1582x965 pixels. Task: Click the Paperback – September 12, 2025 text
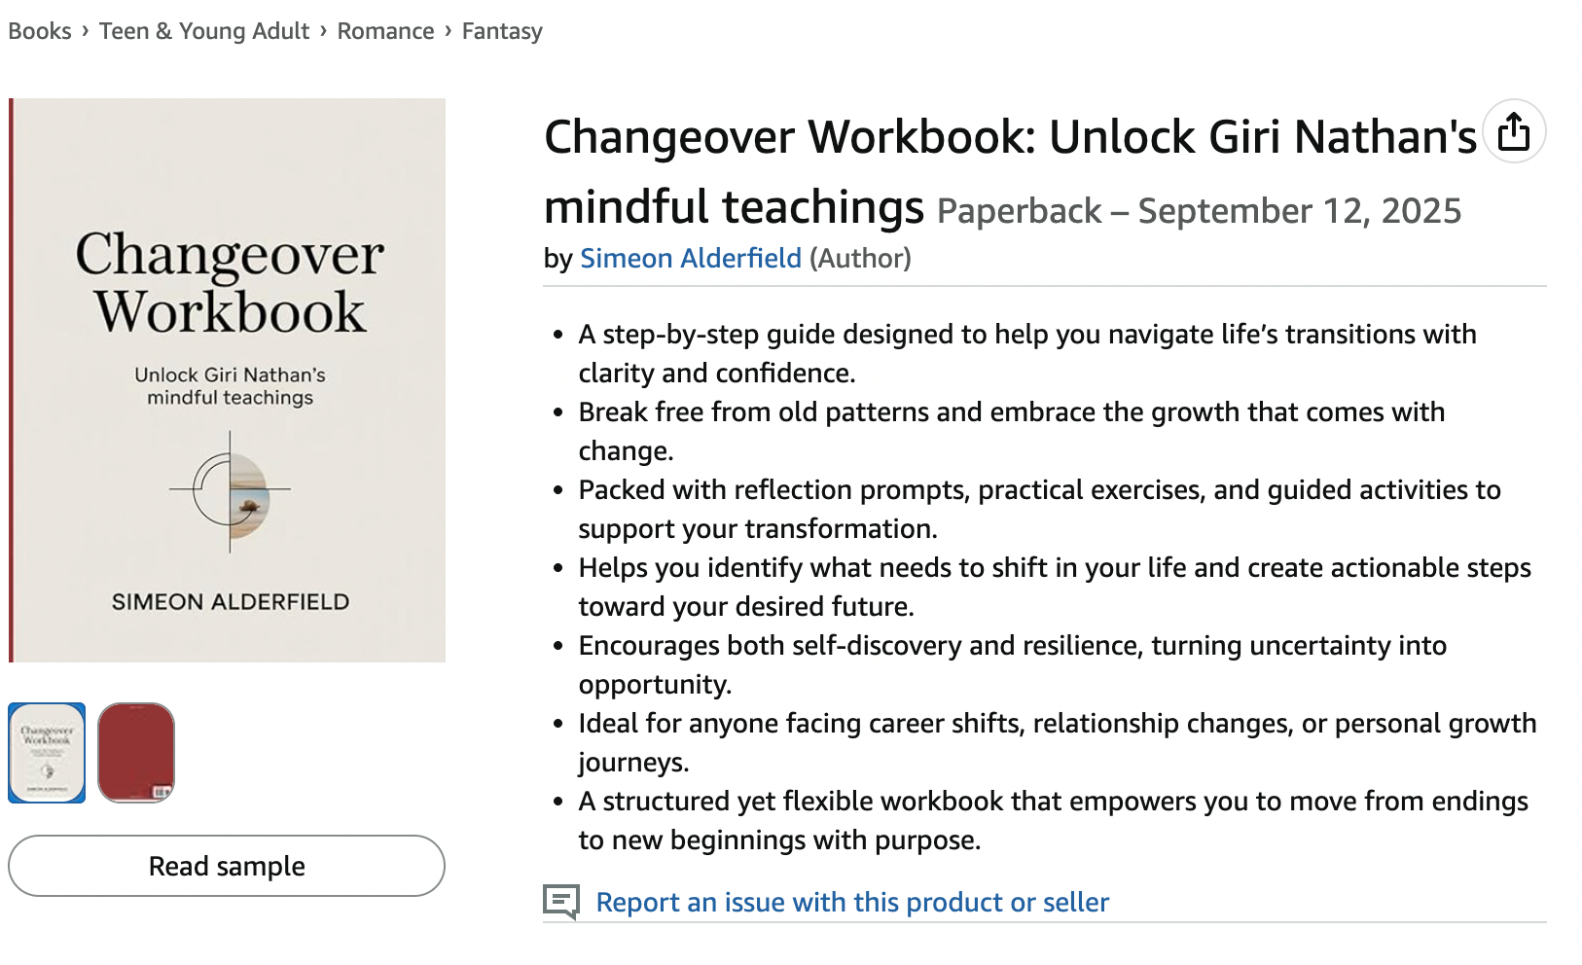point(1199,211)
